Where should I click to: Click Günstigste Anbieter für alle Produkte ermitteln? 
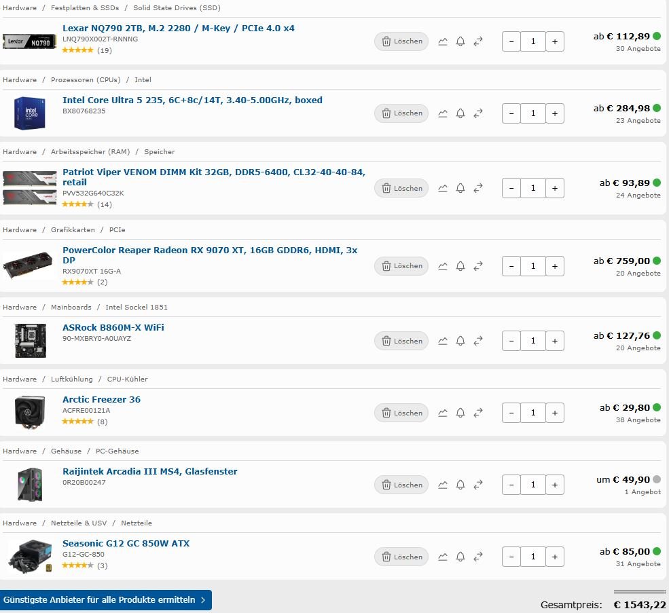(x=105, y=600)
